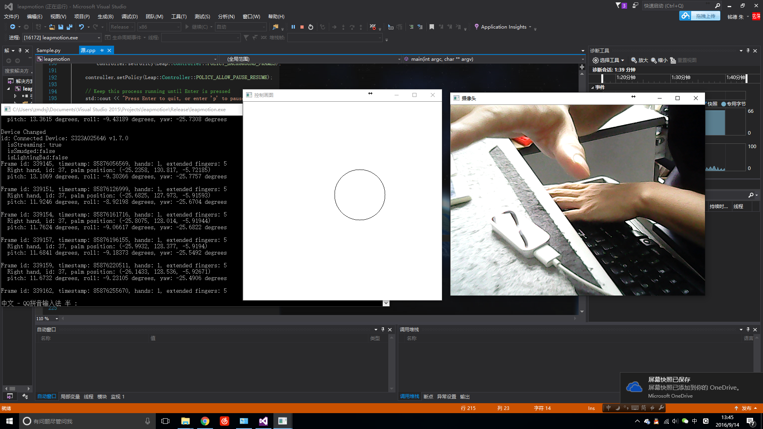Screen dimensions: 763x429
Task: Click the Visual Studio taskbar icon
Action: tap(263, 421)
